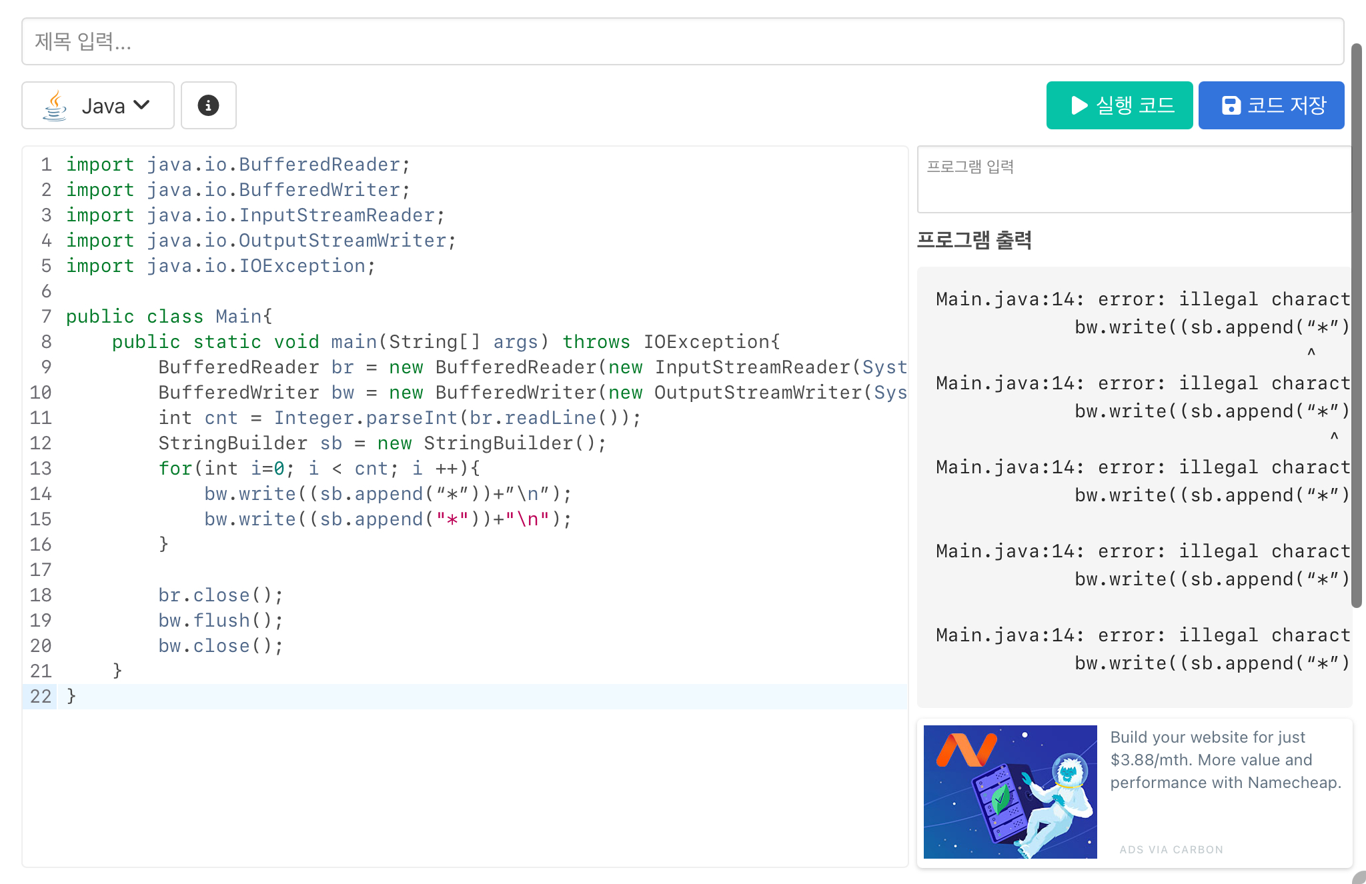This screenshot has width=1366, height=884.
Task: Click line number 22 in gutter
Action: pos(41,697)
